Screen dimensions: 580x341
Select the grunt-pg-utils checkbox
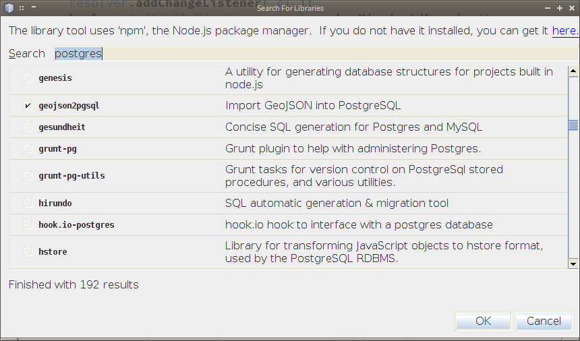[x=28, y=176]
